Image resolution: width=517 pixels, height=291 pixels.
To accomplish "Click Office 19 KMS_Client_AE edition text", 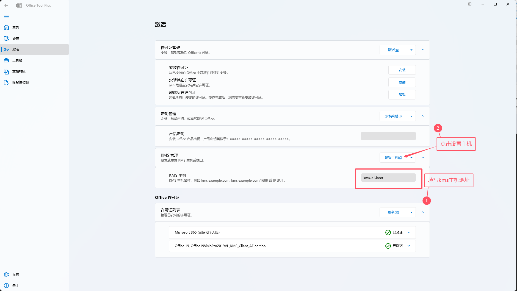I will tap(220, 246).
